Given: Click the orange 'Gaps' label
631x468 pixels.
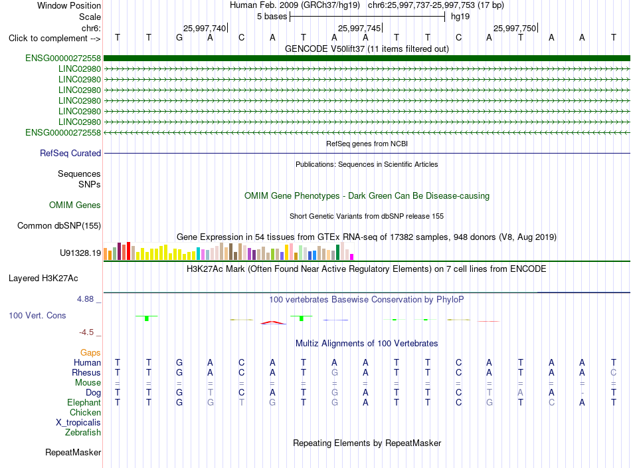Looking at the screenshot, I should click(90, 353).
